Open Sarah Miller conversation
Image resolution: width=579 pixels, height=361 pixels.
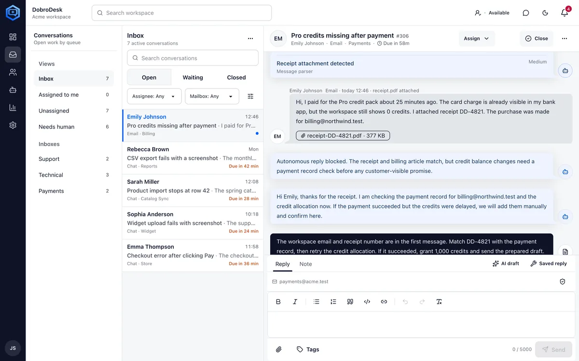pos(193,191)
